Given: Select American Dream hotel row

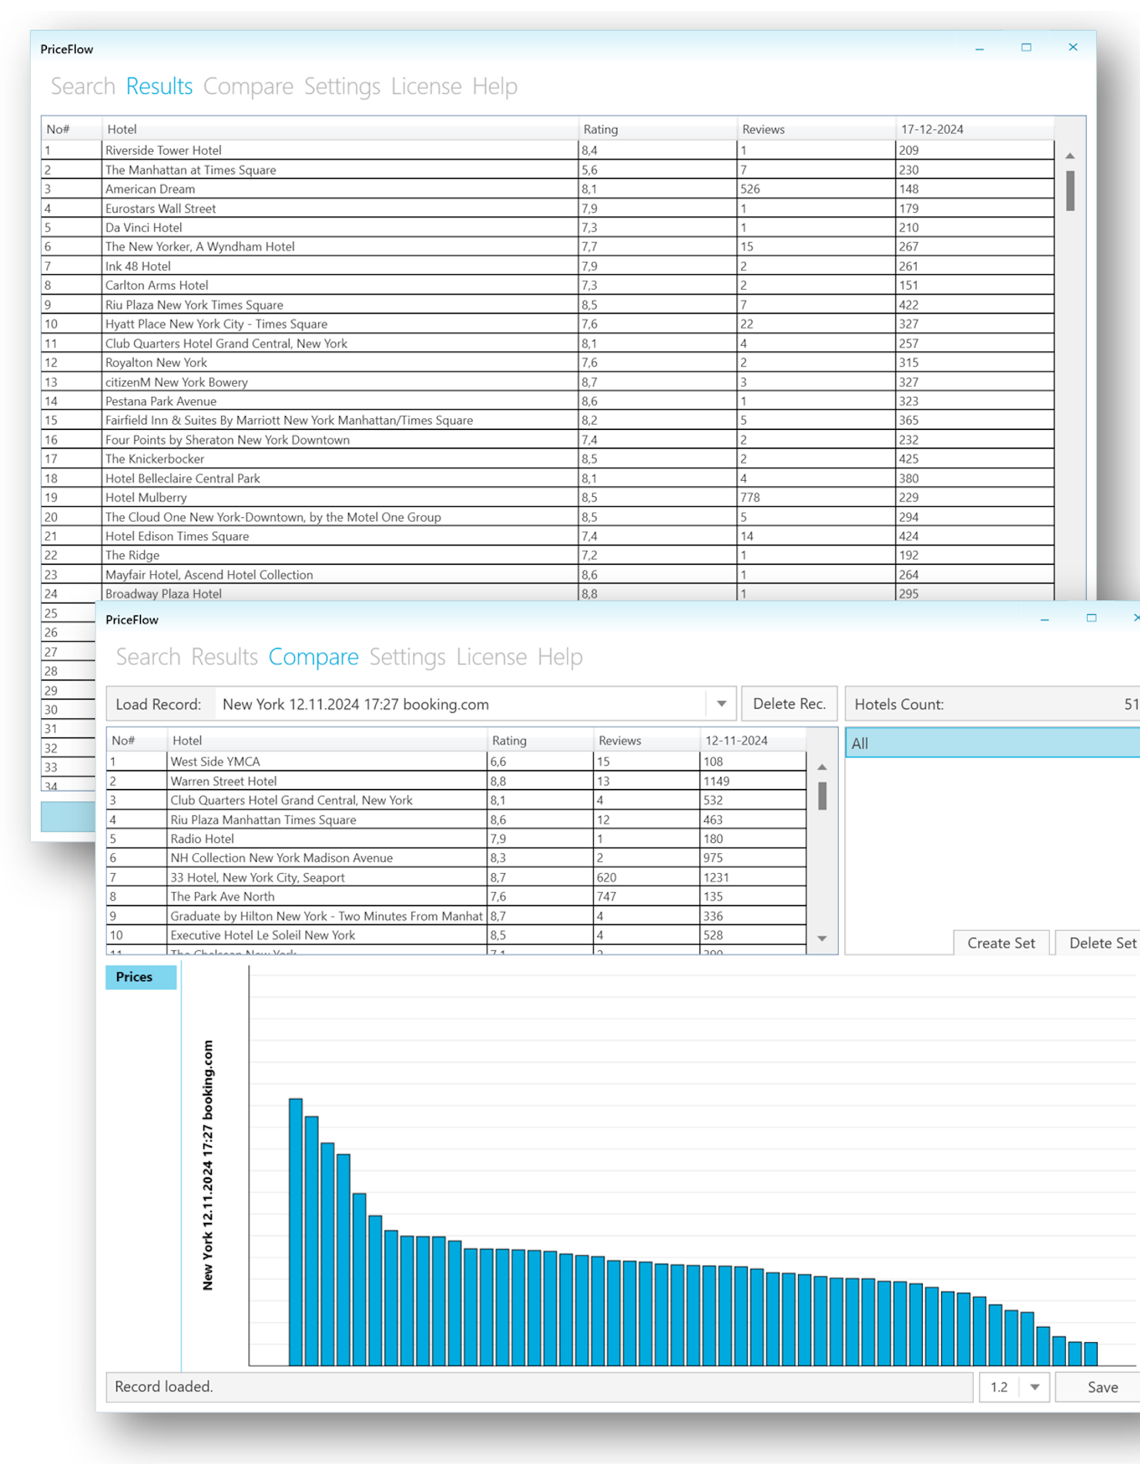Looking at the screenshot, I should (x=548, y=189).
